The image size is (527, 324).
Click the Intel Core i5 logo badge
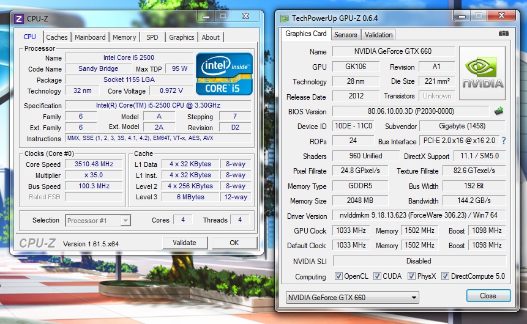[x=224, y=74]
